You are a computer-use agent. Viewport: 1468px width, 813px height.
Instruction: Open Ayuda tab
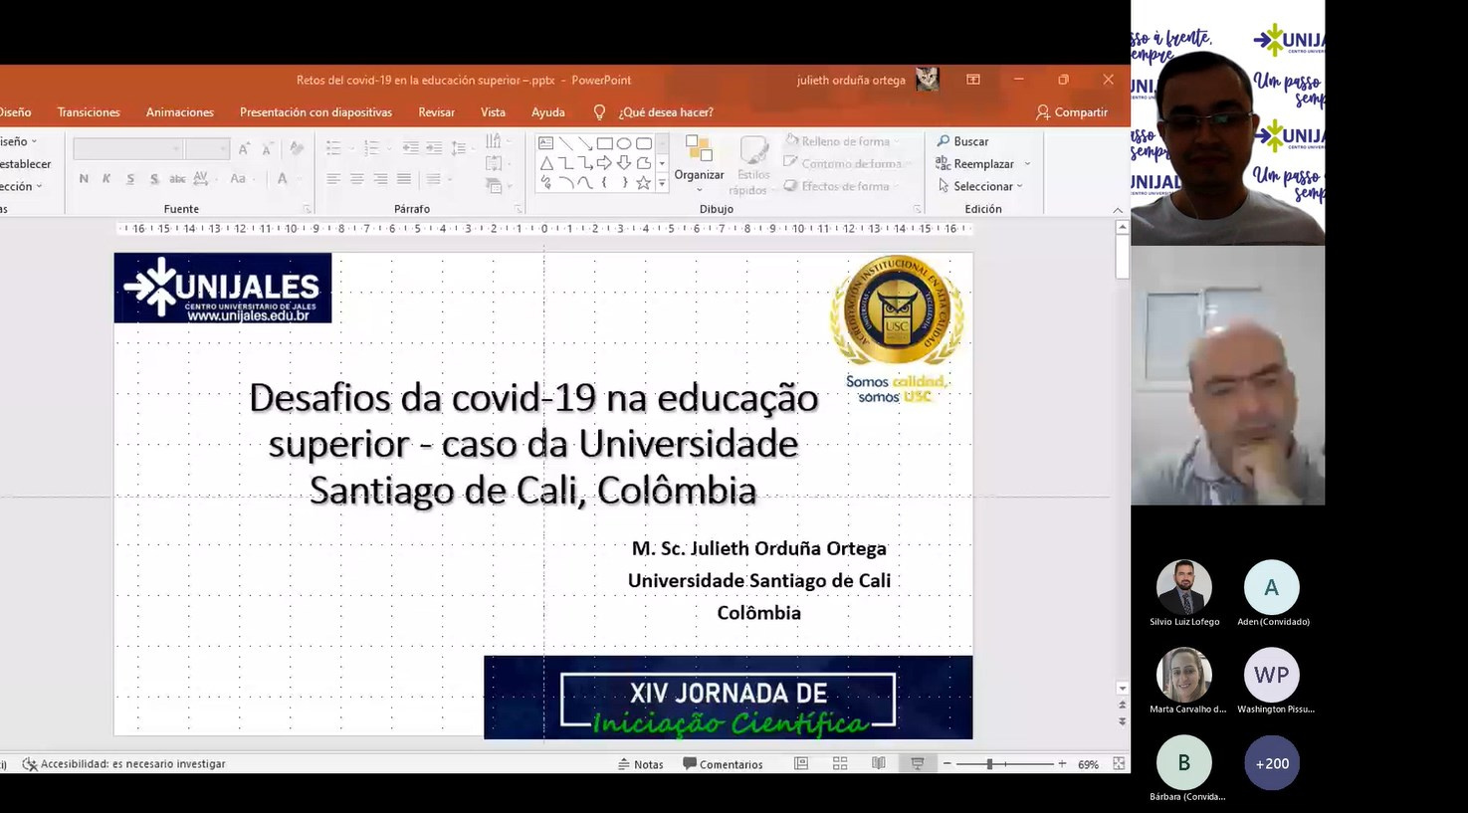coord(548,112)
